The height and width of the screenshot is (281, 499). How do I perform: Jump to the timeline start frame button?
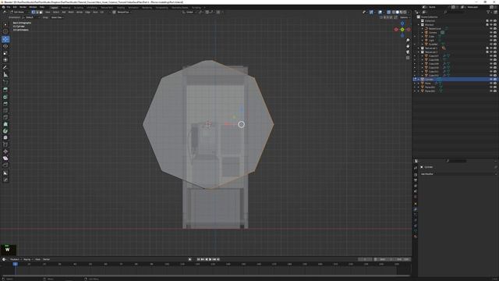pyautogui.click(x=199, y=259)
